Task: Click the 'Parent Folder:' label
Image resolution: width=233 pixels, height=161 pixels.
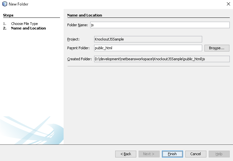Action: point(78,48)
